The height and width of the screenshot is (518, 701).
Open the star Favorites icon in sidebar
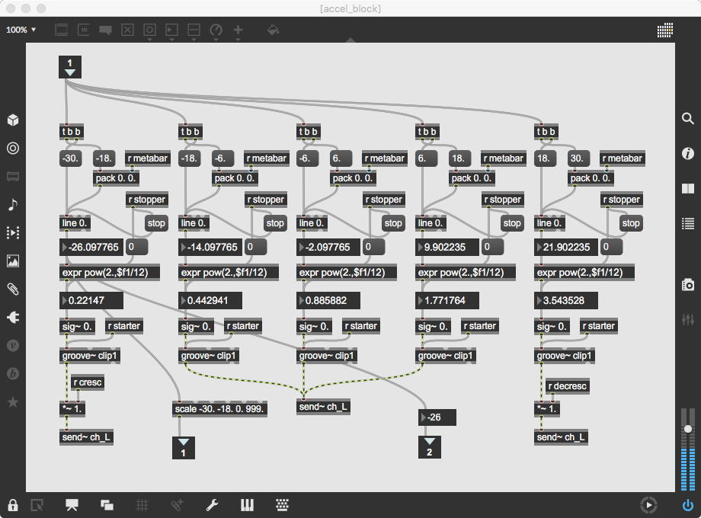pos(13,401)
